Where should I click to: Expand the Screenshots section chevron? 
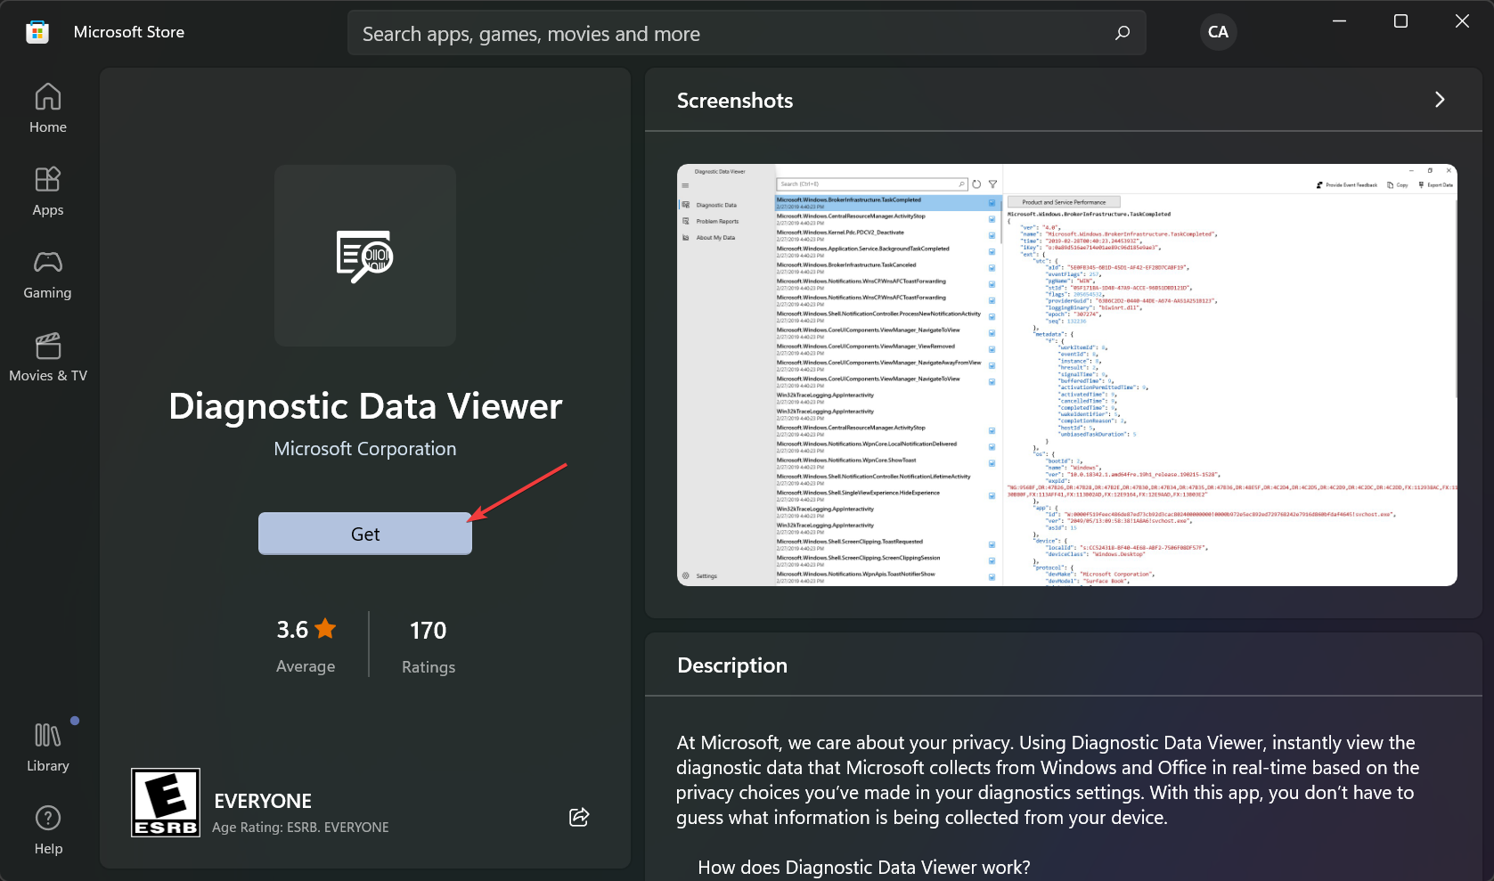tap(1440, 100)
